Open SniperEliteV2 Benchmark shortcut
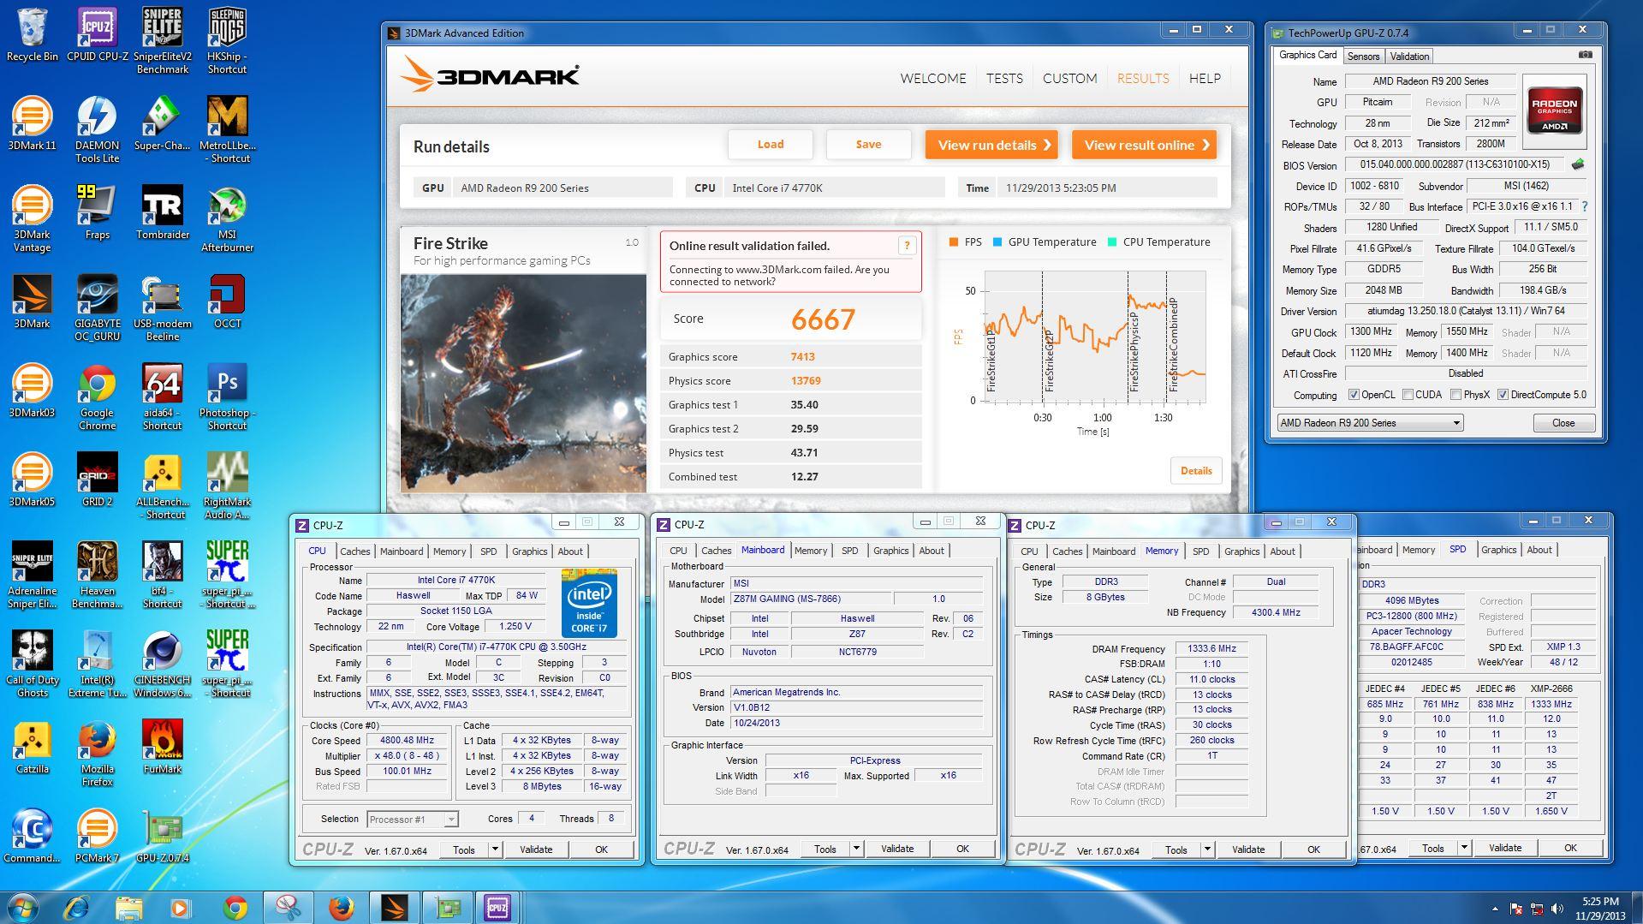The image size is (1643, 924). (x=162, y=40)
